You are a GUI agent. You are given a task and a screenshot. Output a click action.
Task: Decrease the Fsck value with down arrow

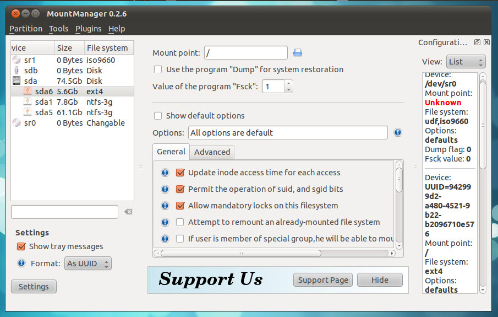[288, 90]
